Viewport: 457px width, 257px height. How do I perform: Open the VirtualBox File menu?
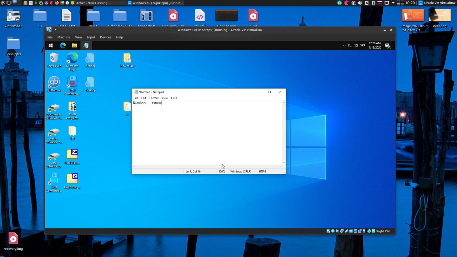(50, 37)
